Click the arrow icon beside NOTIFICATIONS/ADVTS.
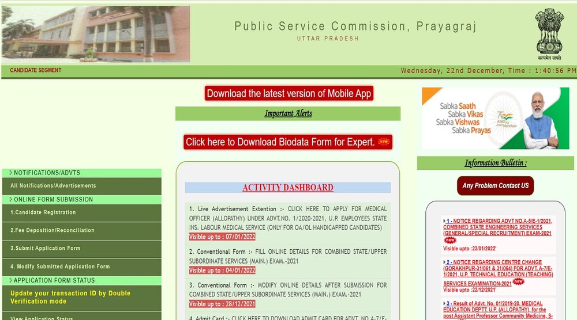577x320 pixels. click(10, 173)
